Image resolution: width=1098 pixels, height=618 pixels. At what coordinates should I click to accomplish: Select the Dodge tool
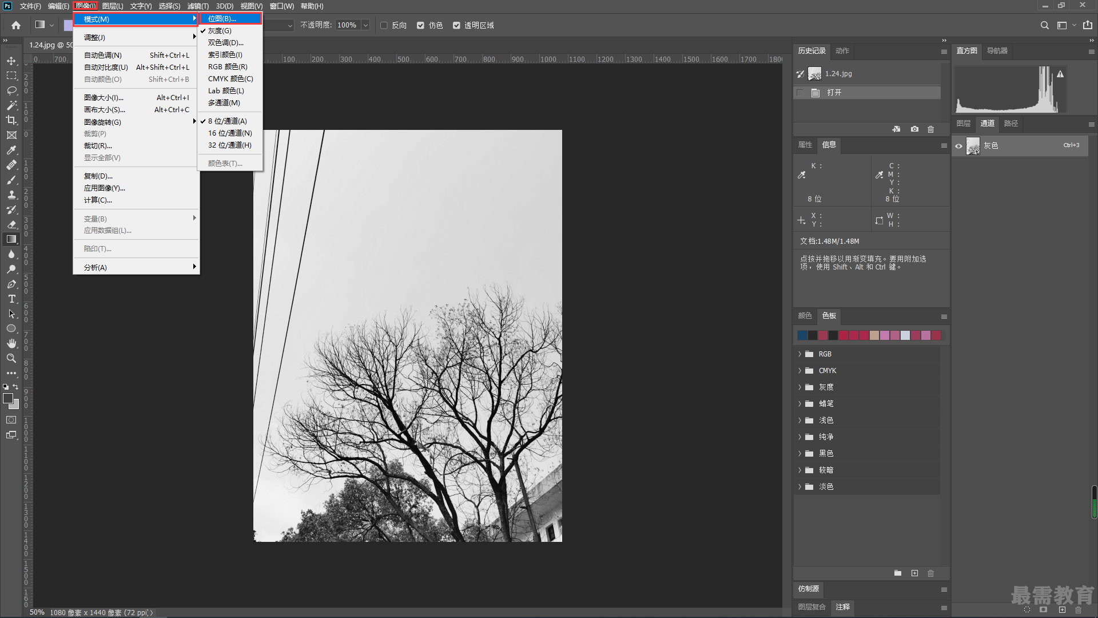click(11, 269)
